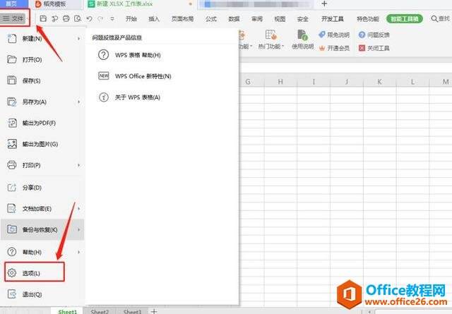
Task: Switch to the 特色功能 ribbon tab
Action: pyautogui.click(x=368, y=19)
